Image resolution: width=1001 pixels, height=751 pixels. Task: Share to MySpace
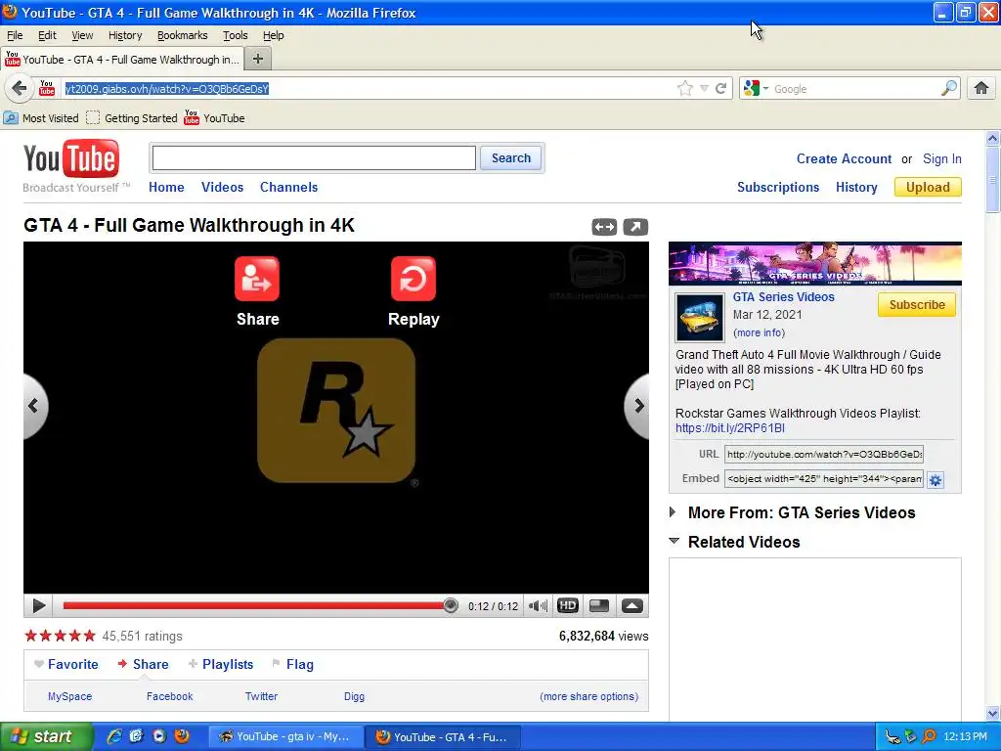69,696
